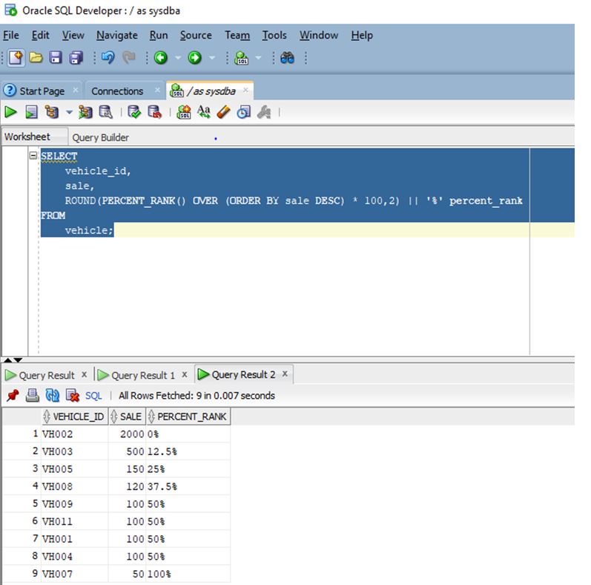Click the Redo arrow icon
Screen dimensions: 591x585
128,58
